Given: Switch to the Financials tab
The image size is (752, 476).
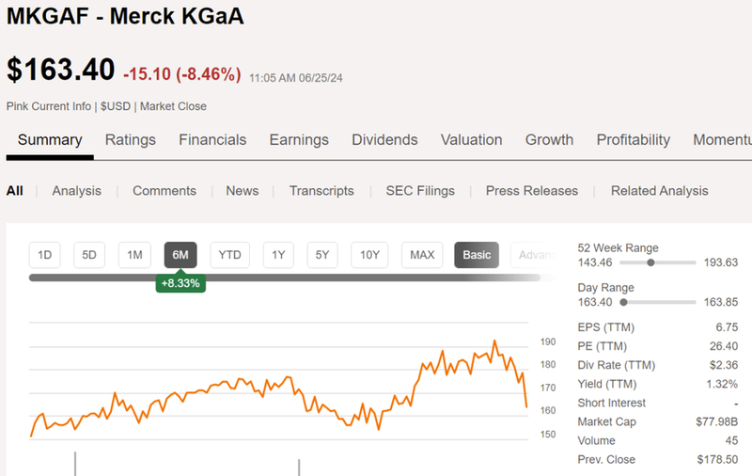Looking at the screenshot, I should pos(212,140).
